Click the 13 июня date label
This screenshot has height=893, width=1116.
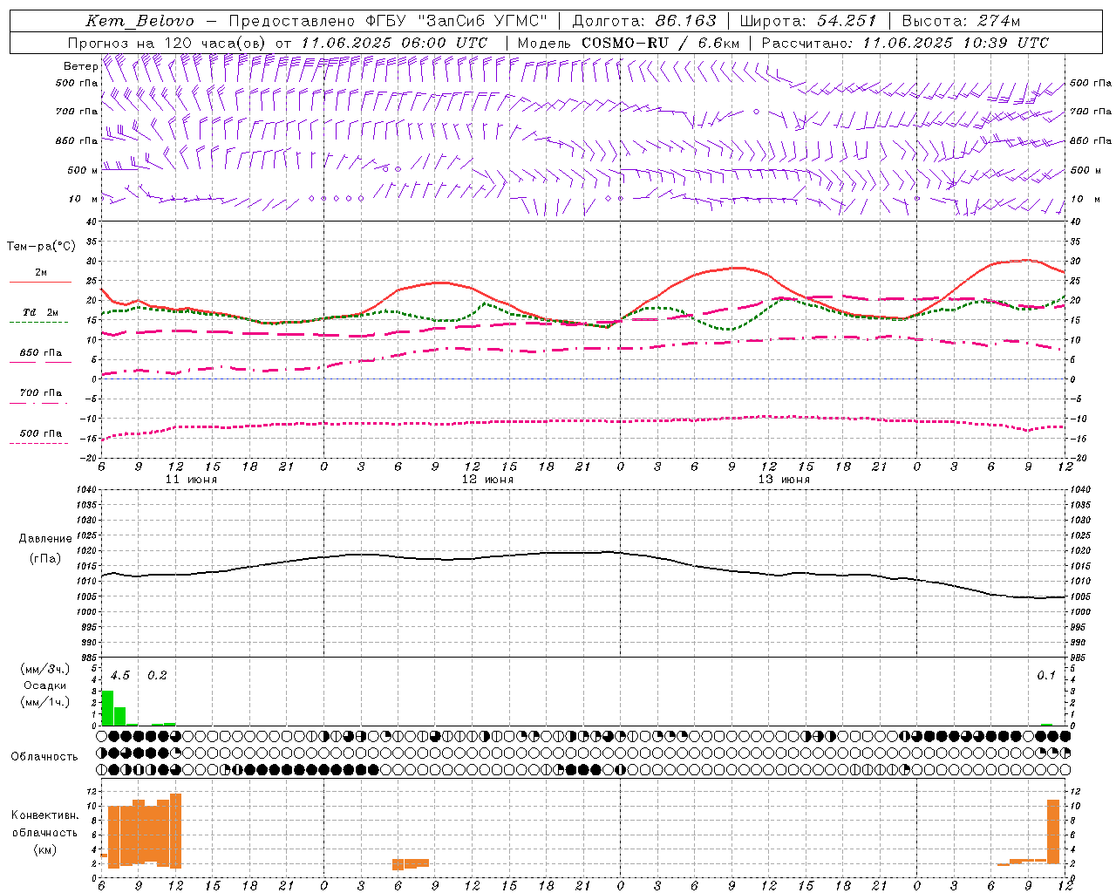(x=784, y=480)
